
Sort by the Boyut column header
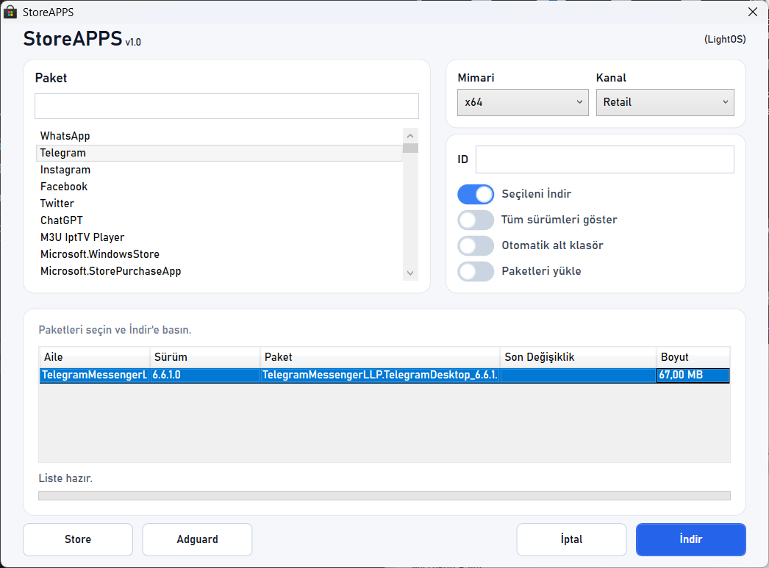(693, 357)
